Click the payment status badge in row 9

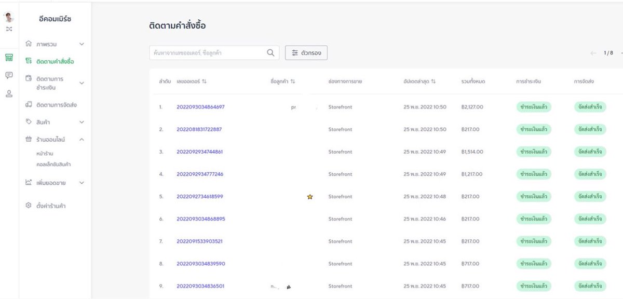(533, 286)
